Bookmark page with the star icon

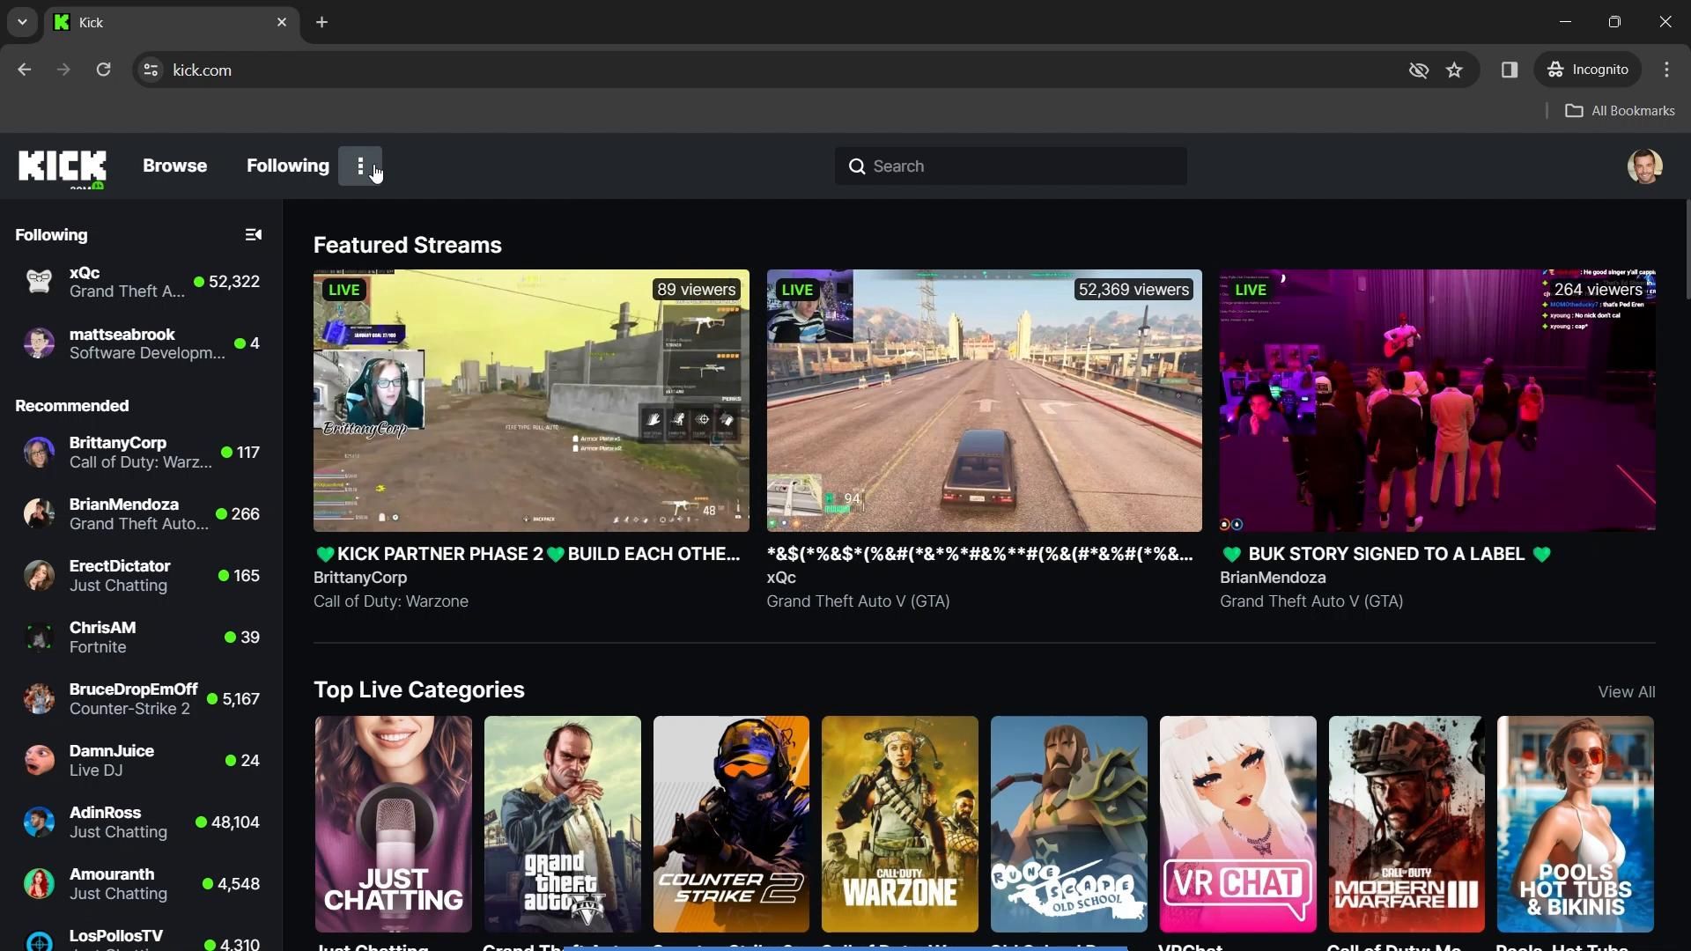point(1454,70)
